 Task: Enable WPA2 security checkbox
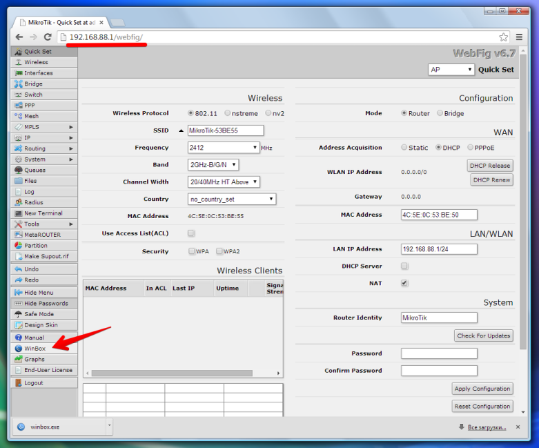pos(219,251)
